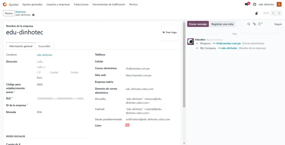Click the help mark beside RUC
The width and height of the screenshot is (285, 145).
(13, 98)
